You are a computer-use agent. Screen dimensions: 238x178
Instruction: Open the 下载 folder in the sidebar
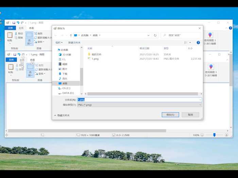pyautogui.click(x=64, y=74)
